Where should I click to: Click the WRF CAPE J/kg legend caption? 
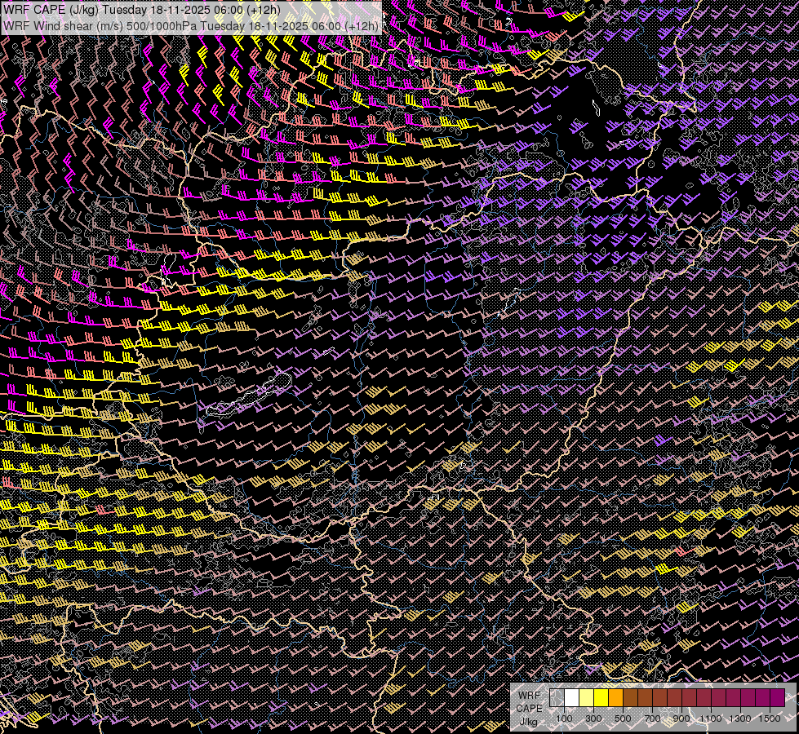click(530, 709)
